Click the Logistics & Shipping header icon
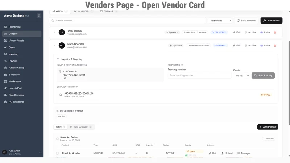Image resolution: width=290 pixels, height=163 pixels. pos(58,59)
